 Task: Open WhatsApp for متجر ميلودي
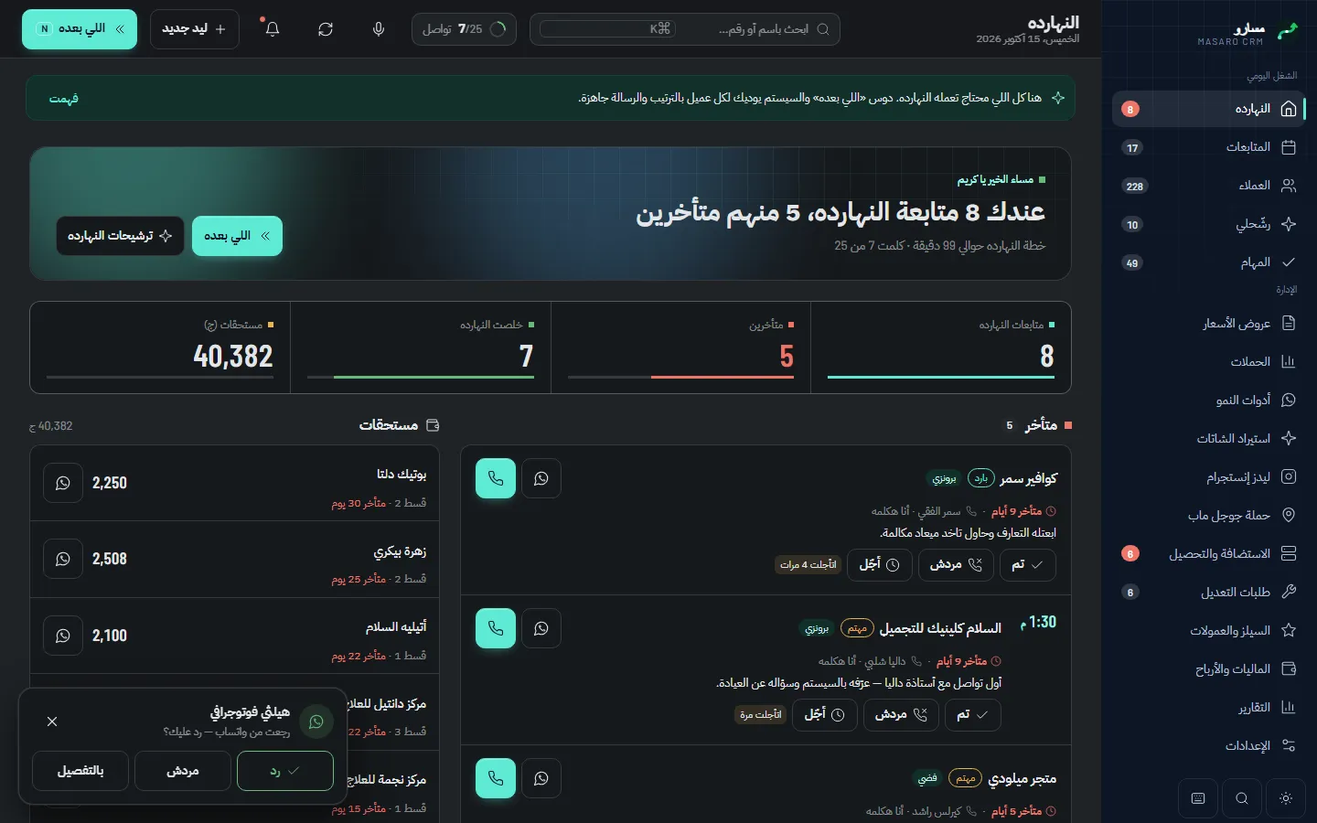point(541,778)
